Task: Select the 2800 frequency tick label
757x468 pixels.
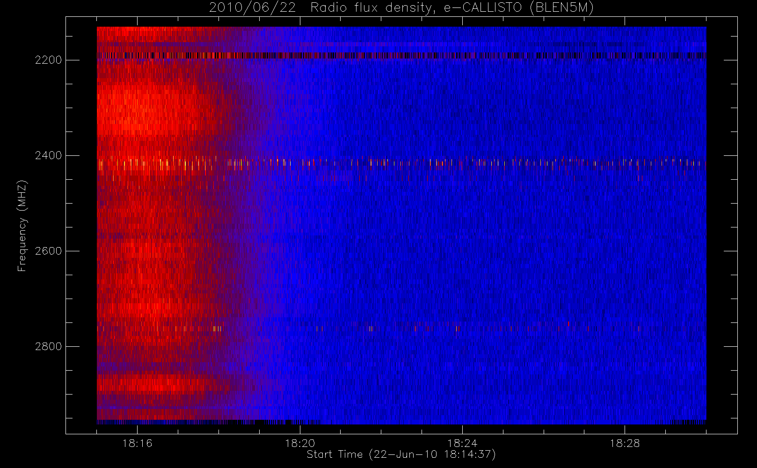Action: point(49,347)
